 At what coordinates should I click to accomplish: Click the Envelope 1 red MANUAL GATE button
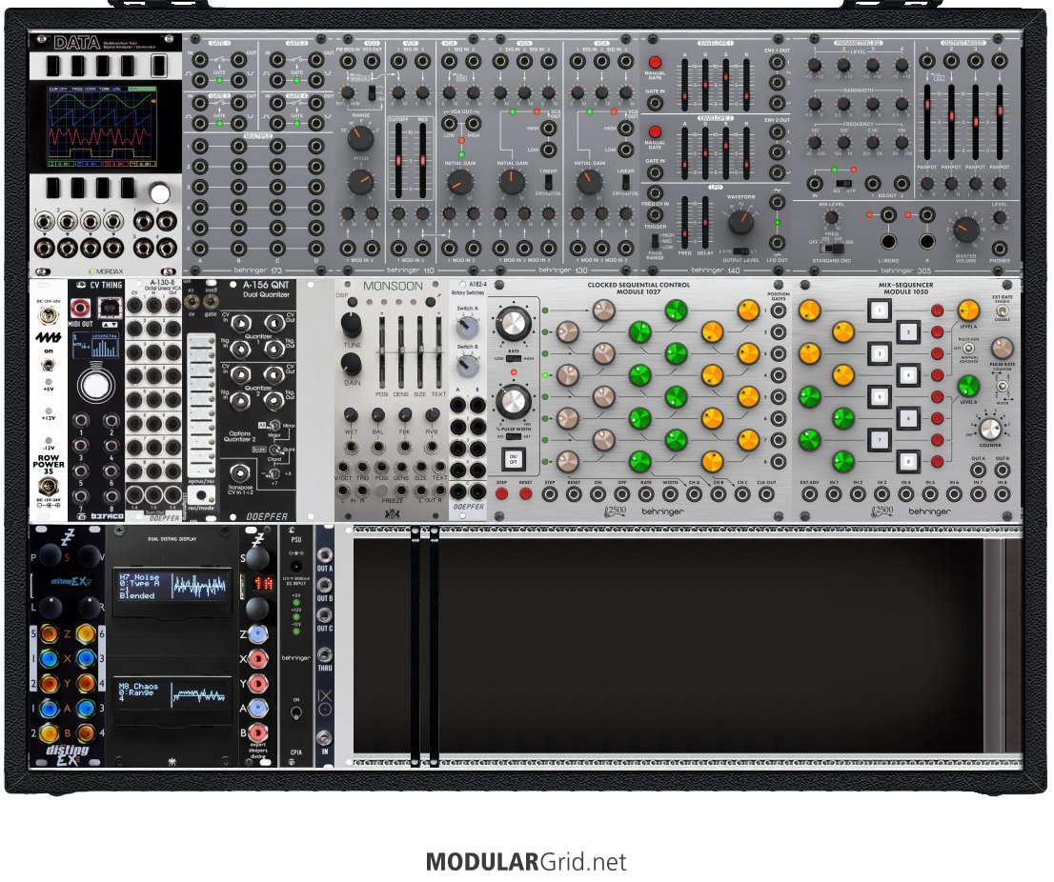click(655, 63)
